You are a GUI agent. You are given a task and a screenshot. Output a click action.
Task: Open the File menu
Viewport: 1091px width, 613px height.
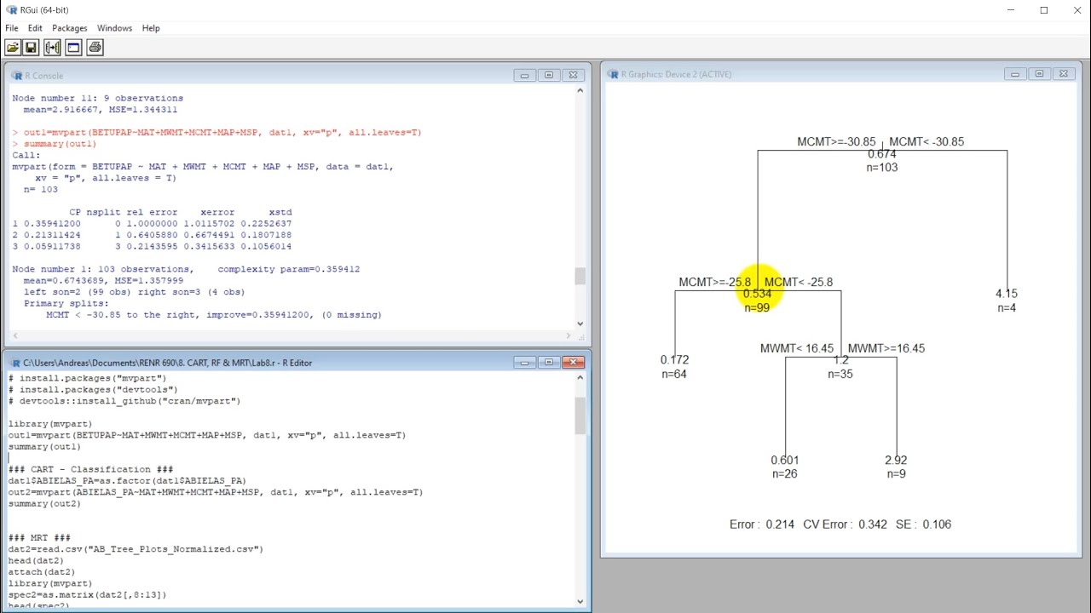pyautogui.click(x=12, y=28)
